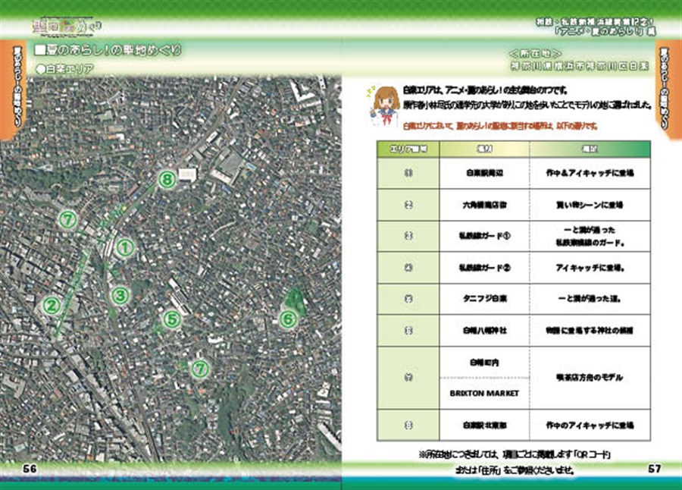The image size is (682, 490).
Task: Click the '喫茶店方舟のモデル' description
Action: point(590,378)
